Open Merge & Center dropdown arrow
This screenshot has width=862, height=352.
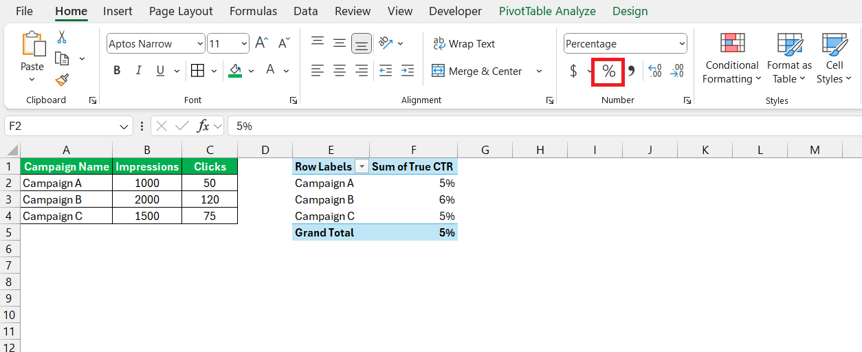(x=539, y=71)
